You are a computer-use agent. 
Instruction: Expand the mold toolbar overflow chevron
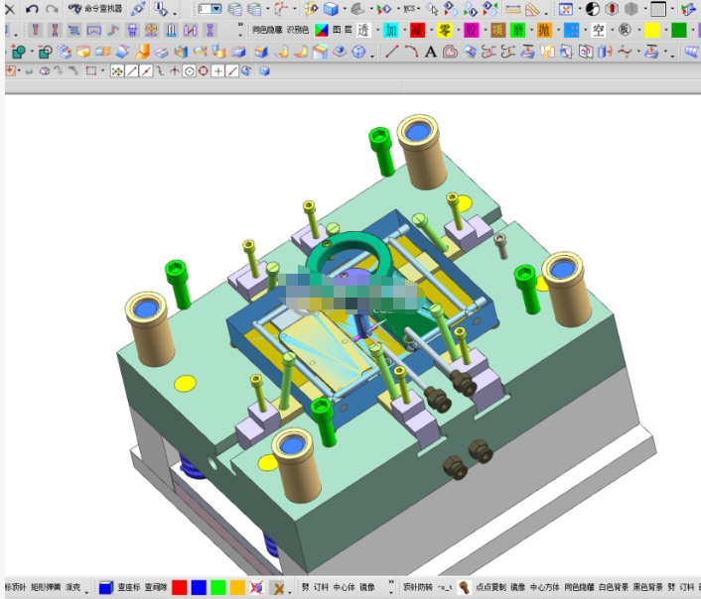[x=240, y=25]
